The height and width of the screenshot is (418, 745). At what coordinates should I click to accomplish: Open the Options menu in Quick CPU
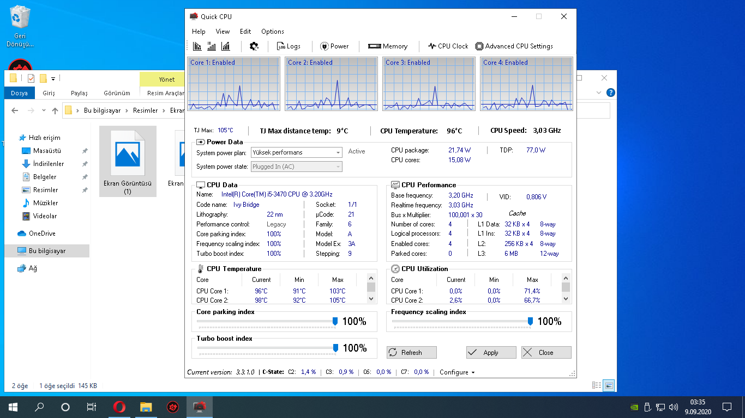pyautogui.click(x=273, y=32)
